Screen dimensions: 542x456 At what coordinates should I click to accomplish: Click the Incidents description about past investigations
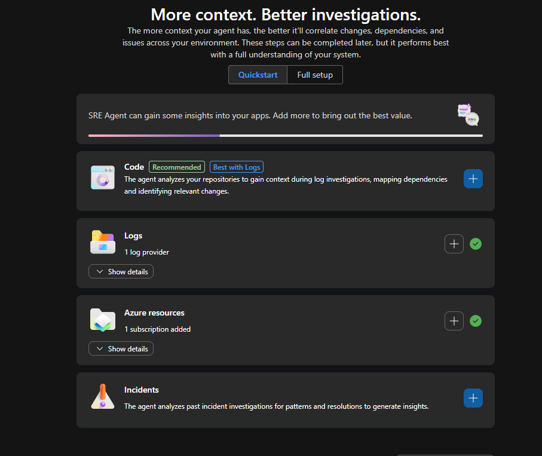pos(276,406)
